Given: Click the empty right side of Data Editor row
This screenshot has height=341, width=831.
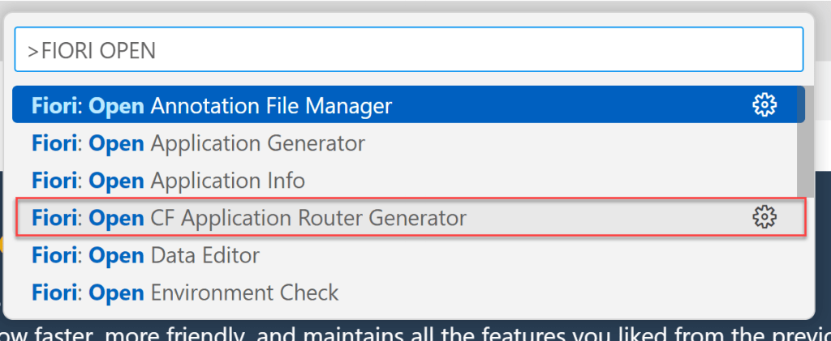Looking at the screenshot, I should pyautogui.click(x=568, y=255).
